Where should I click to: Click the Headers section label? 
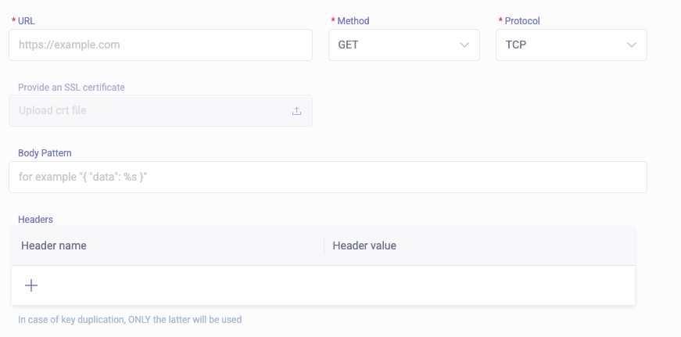click(x=35, y=220)
